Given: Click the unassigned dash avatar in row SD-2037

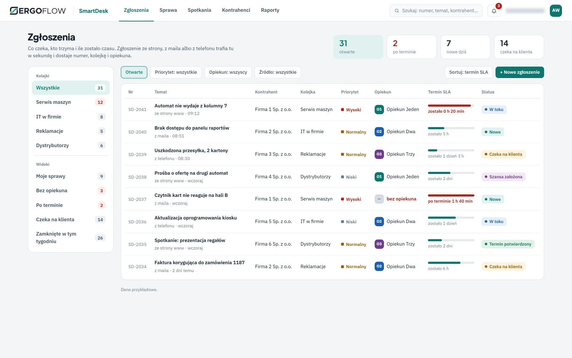Looking at the screenshot, I should [x=379, y=199].
